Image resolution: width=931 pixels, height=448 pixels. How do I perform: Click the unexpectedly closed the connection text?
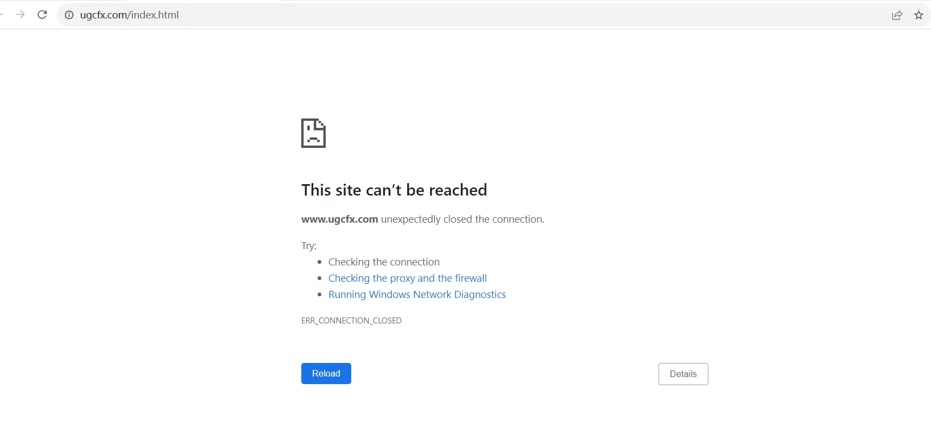(x=463, y=219)
